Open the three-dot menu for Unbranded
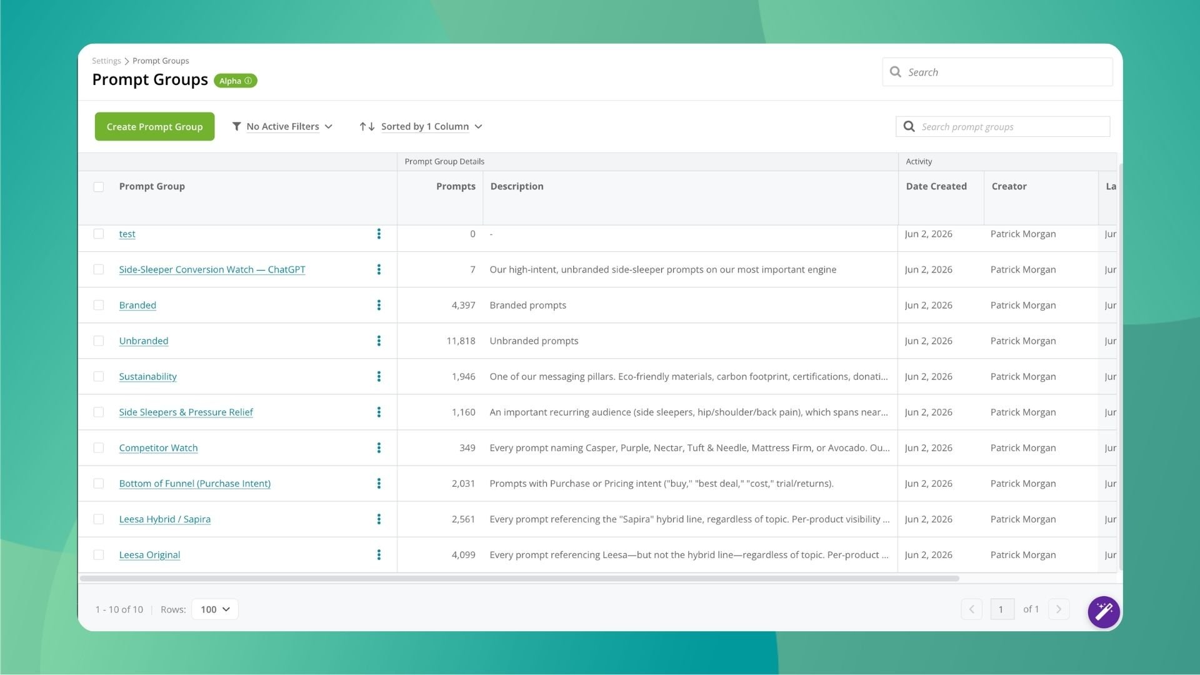This screenshot has height=675, width=1200. (379, 341)
